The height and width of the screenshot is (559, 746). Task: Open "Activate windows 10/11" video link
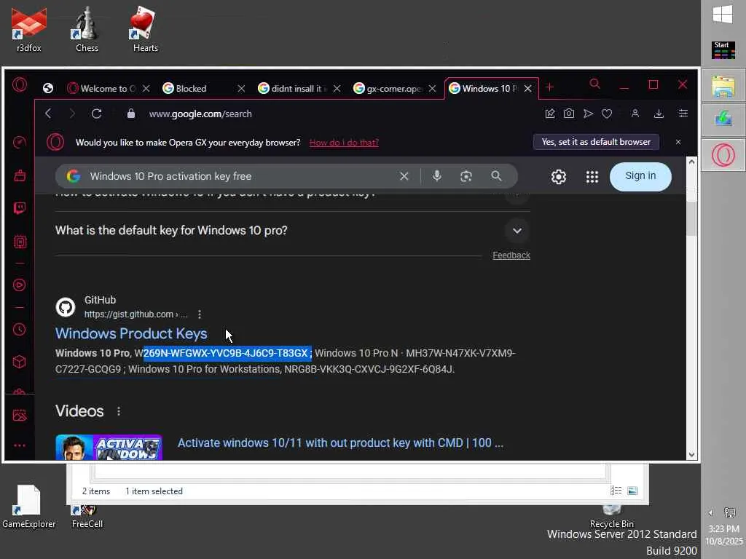340,443
